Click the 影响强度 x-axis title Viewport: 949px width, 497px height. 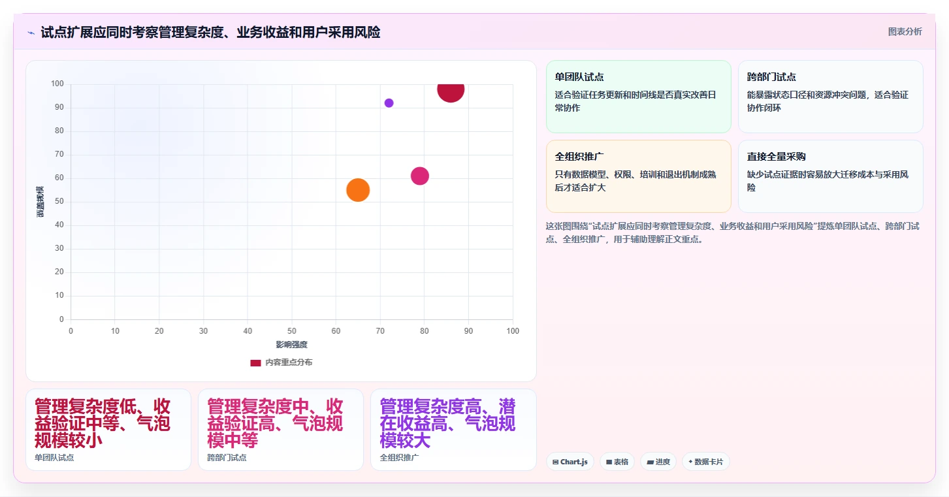(x=291, y=345)
